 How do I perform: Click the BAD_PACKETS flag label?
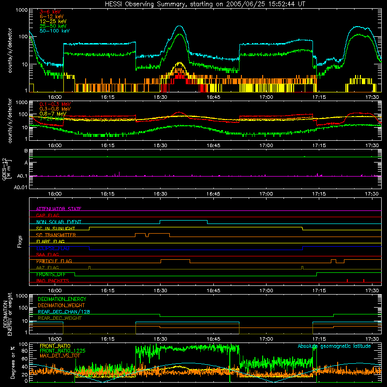click(53, 281)
